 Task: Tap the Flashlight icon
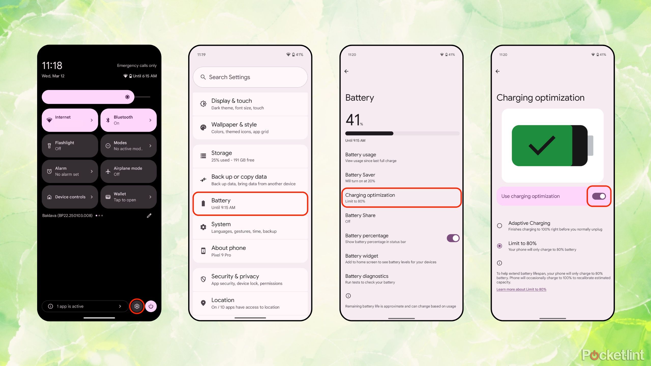tap(49, 145)
